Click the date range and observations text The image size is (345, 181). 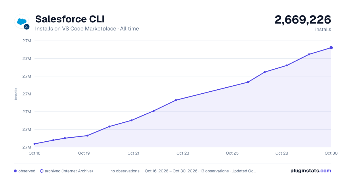pos(200,171)
